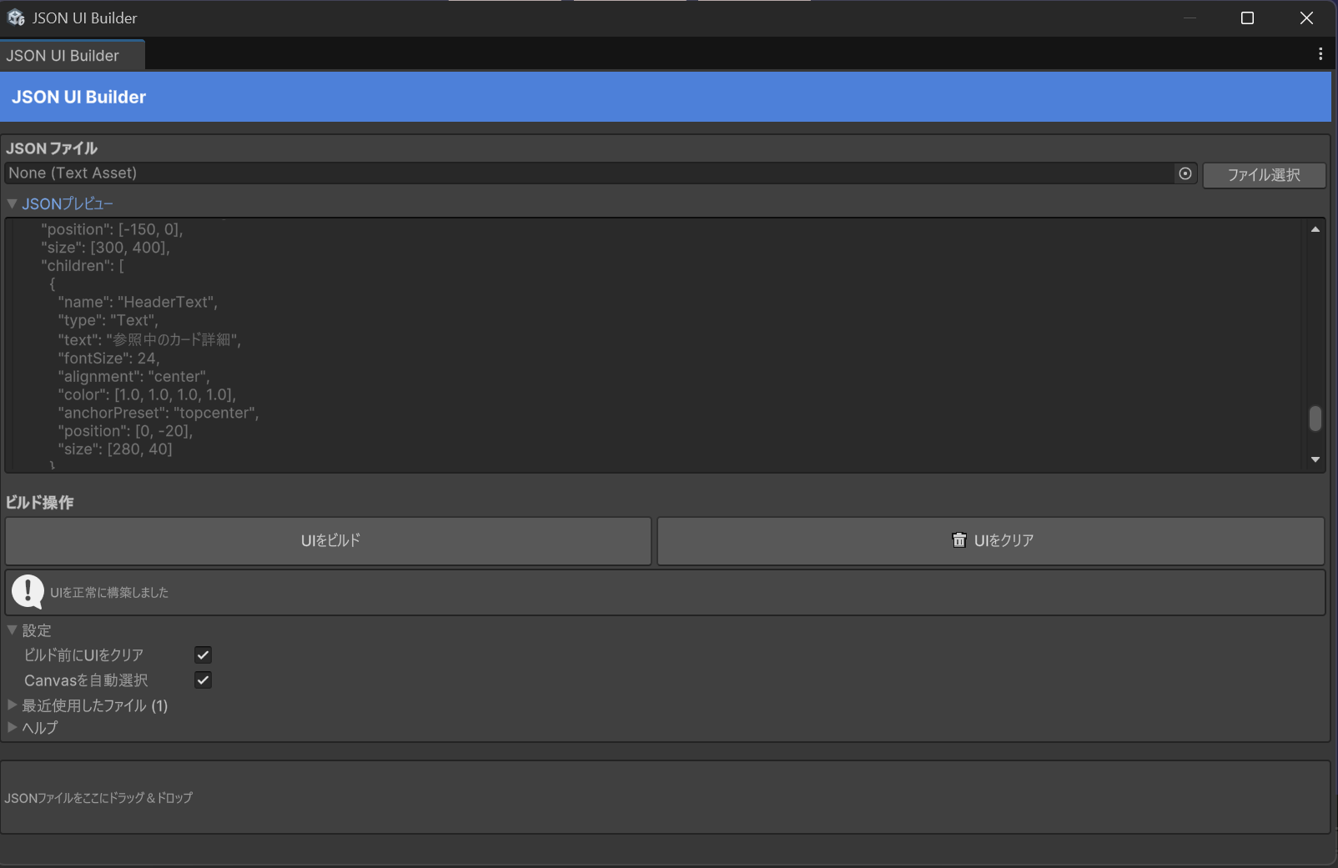Click the None (Text Asset) field
1338x868 pixels.
tap(589, 173)
